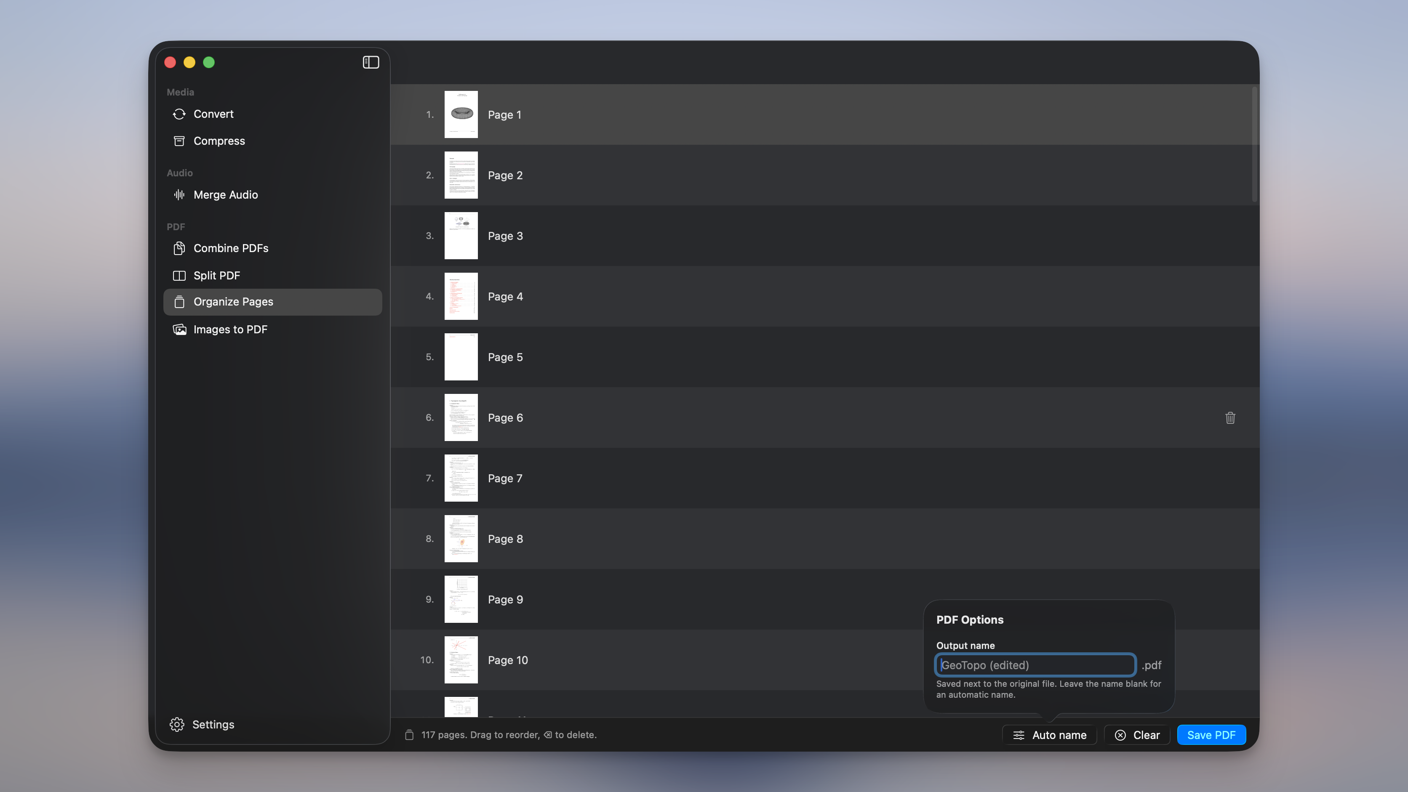Viewport: 1408px width, 792px height.
Task: Click the Images to PDF icon
Action: [x=179, y=330]
